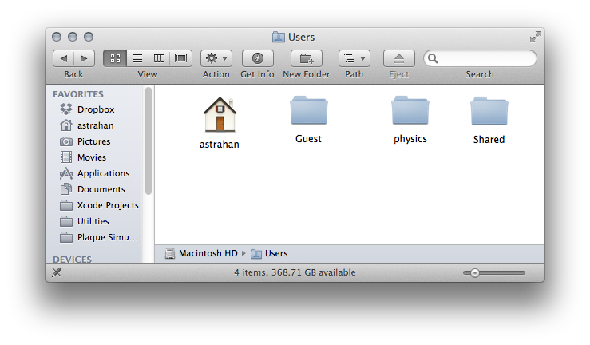The width and height of the screenshot is (590, 345).
Task: Click the Eject toolbar button
Action: (398, 58)
